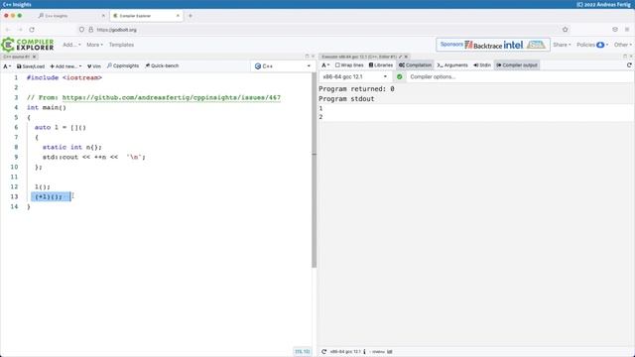
Task: Open the Add... menu
Action: 71,45
